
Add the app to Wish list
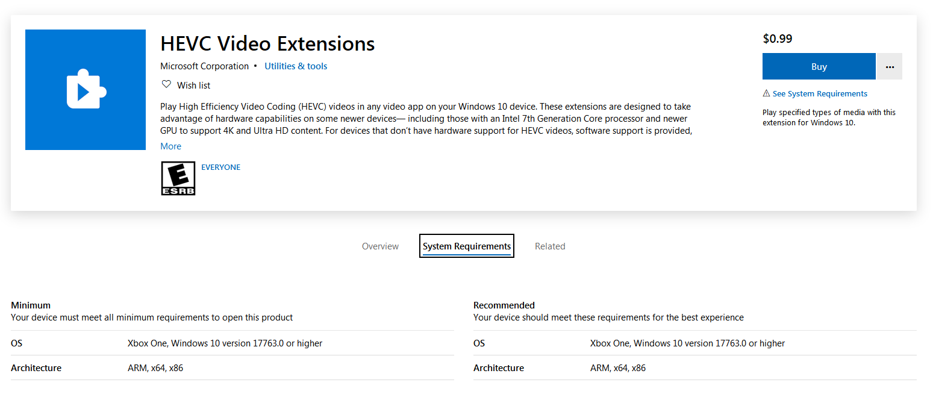(x=194, y=86)
